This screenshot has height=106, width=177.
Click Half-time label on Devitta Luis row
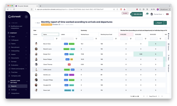point(72,75)
